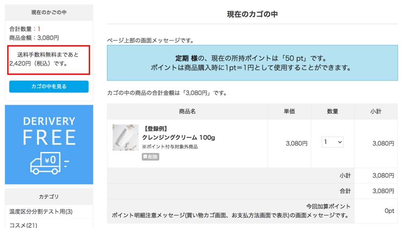The width and height of the screenshot is (401, 228).
Task: Click the 小計 column header
Action: coord(376,112)
